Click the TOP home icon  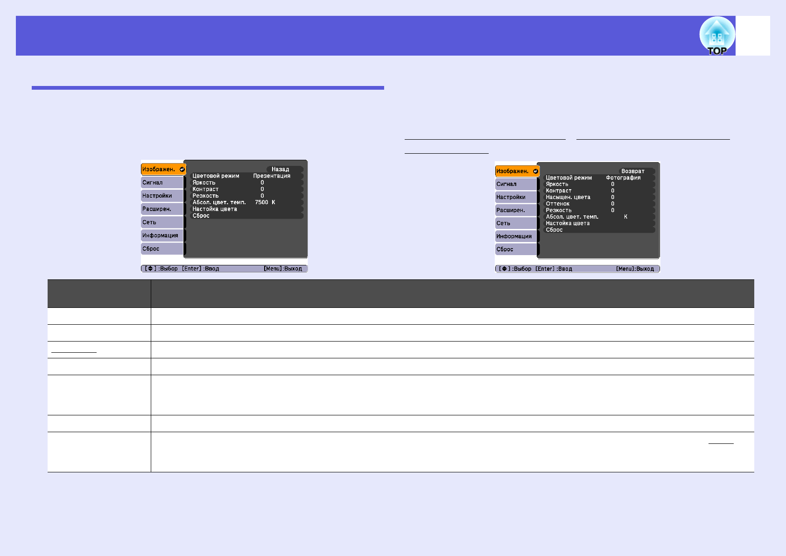click(716, 36)
